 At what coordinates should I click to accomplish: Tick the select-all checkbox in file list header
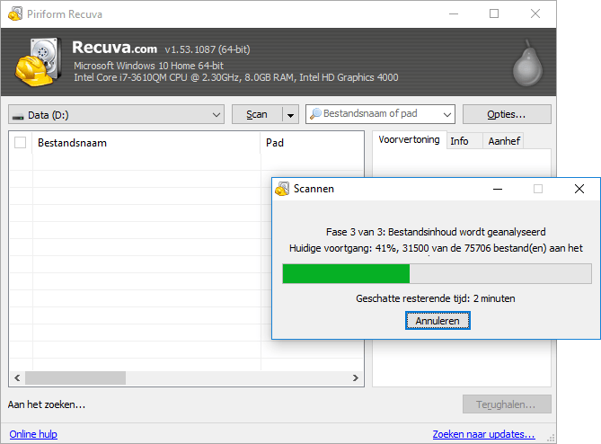pos(21,143)
